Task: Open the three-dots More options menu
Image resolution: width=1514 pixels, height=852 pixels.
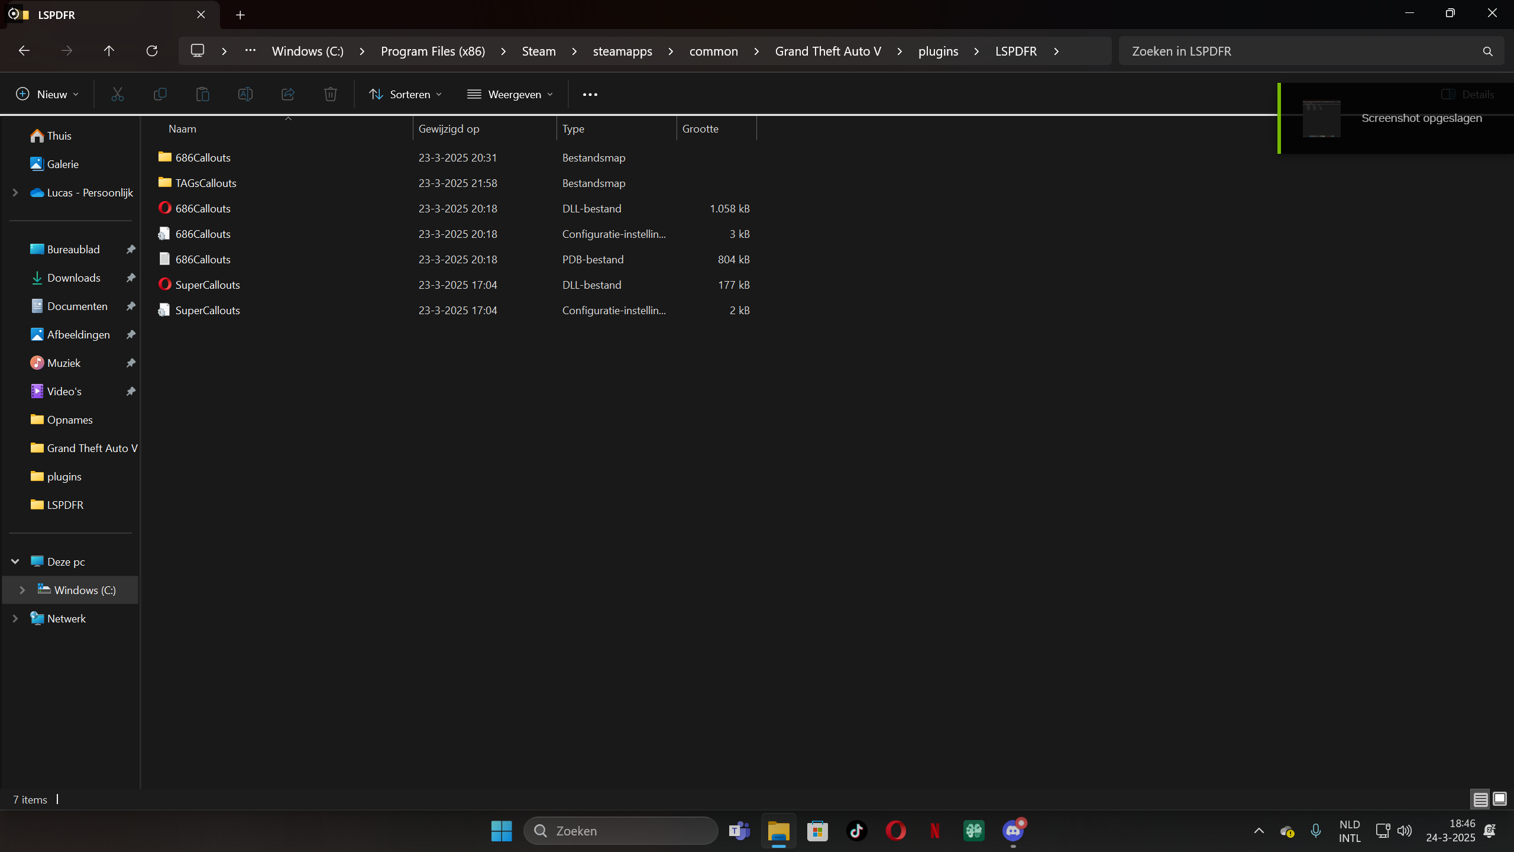Action: [590, 94]
